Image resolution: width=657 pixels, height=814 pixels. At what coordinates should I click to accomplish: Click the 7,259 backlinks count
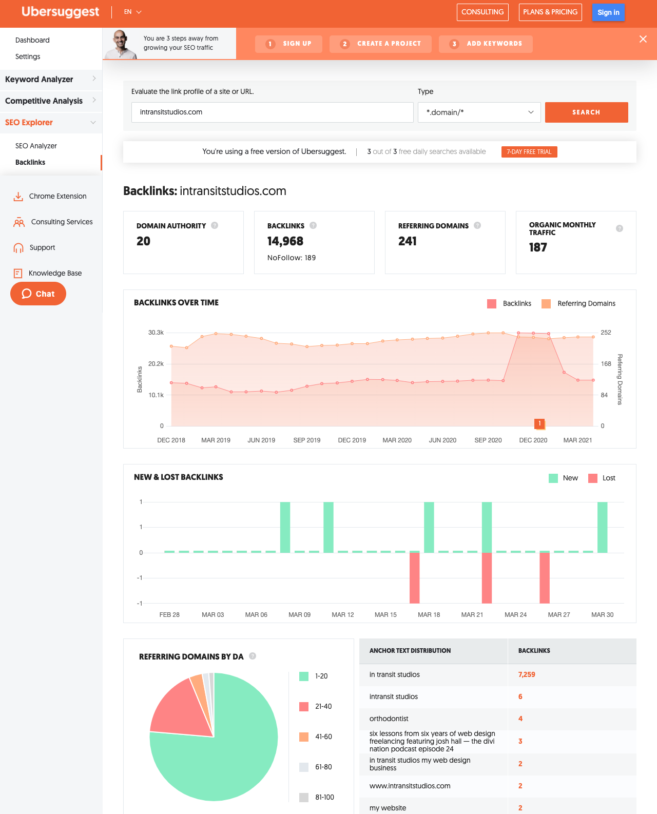527,674
